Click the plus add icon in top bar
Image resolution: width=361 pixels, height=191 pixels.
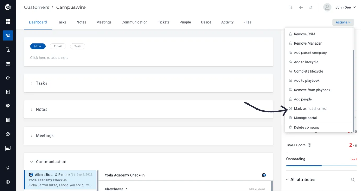(x=301, y=7)
